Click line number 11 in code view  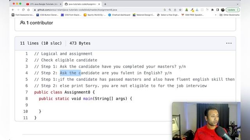(x=25, y=118)
